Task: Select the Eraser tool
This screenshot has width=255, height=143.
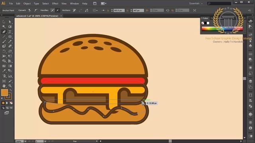Action: coord(10,46)
